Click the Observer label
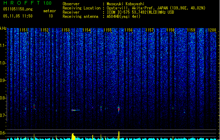 [71, 4]
